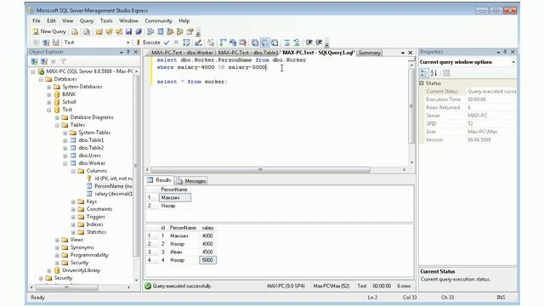Screen dimensions: 544x306
Task: Close the active SQLQuery1.sql document tab
Action: pyautogui.click(x=411, y=53)
